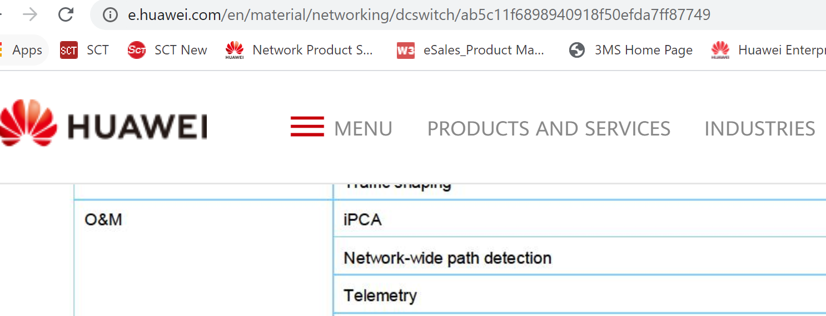Click the address bar URL field
The height and width of the screenshot is (316, 826).
[419, 14]
